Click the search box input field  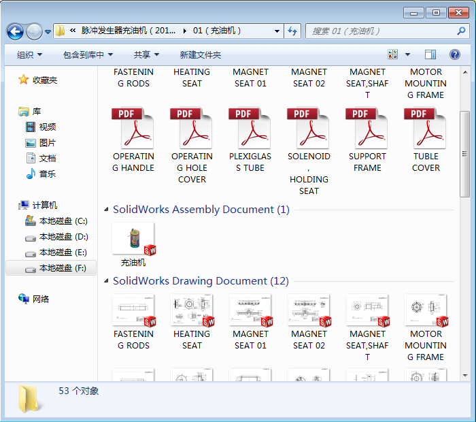(381, 31)
